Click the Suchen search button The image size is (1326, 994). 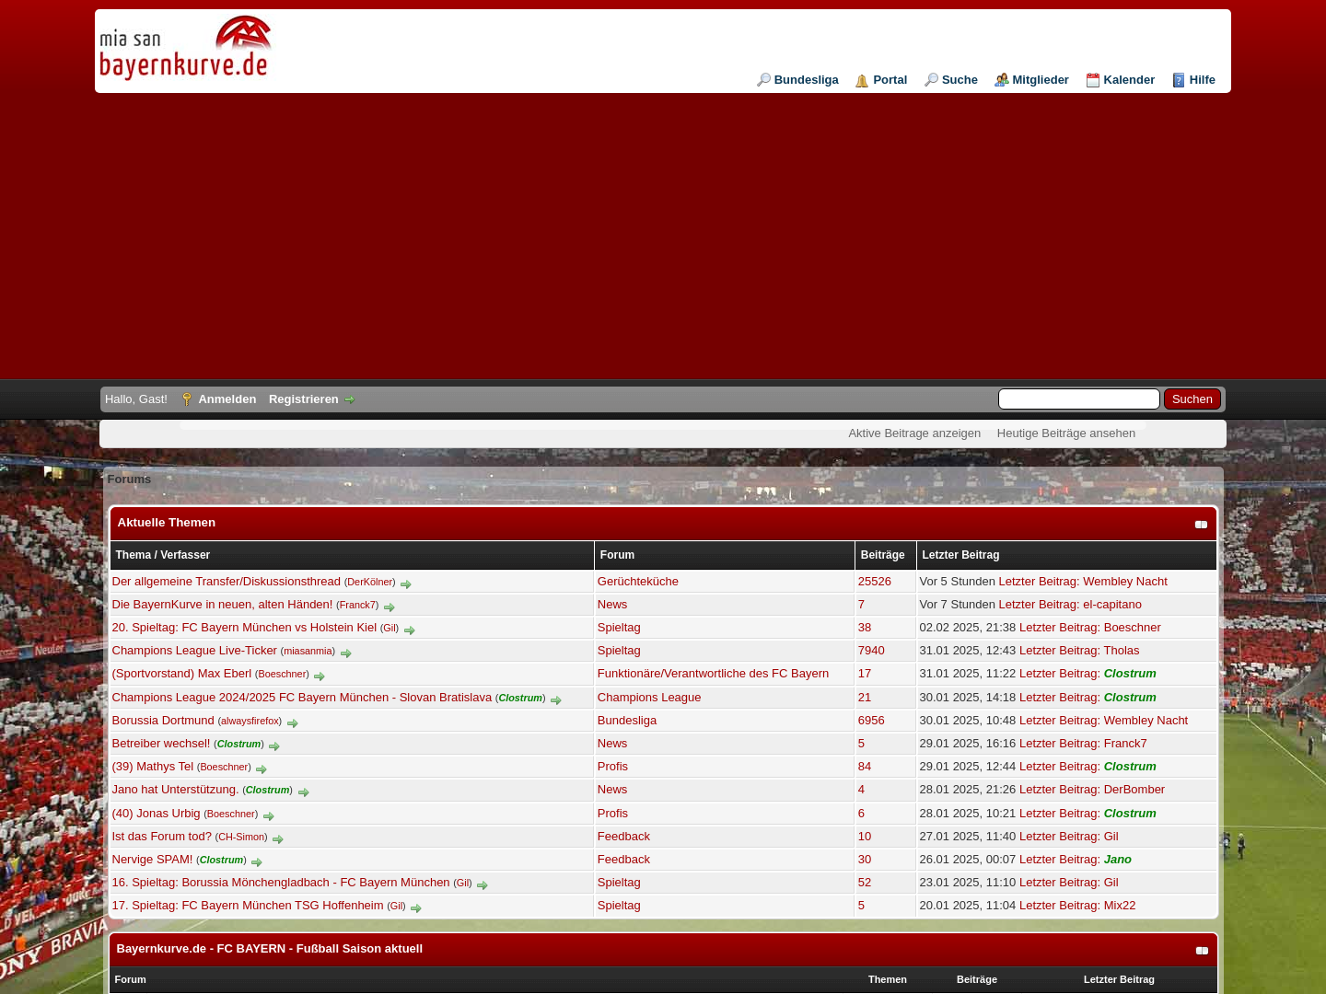tap(1192, 399)
